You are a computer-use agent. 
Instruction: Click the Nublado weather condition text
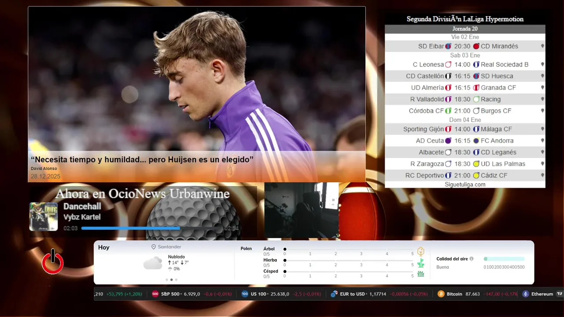click(x=176, y=257)
